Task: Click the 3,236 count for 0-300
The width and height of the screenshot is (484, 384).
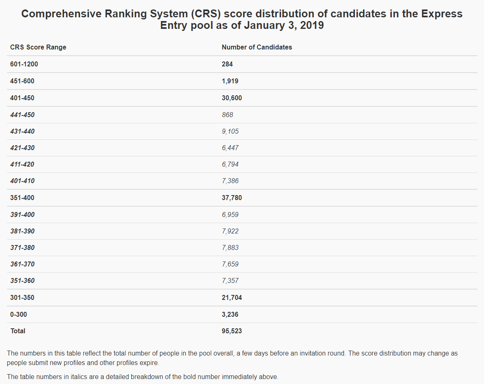Action: pos(230,315)
